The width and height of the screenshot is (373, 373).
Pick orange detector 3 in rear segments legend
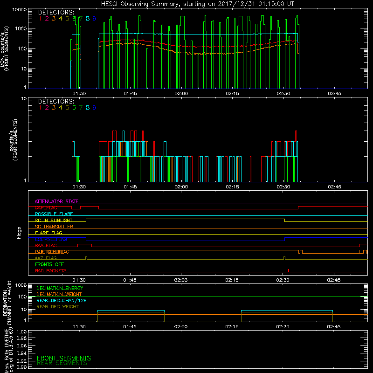click(x=54, y=108)
